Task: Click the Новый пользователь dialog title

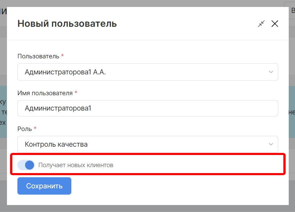Action: point(67,24)
